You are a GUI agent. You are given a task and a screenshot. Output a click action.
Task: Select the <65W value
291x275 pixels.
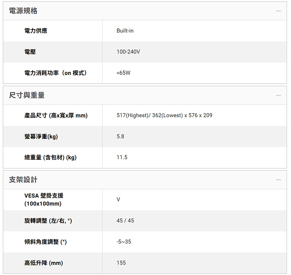(123, 73)
